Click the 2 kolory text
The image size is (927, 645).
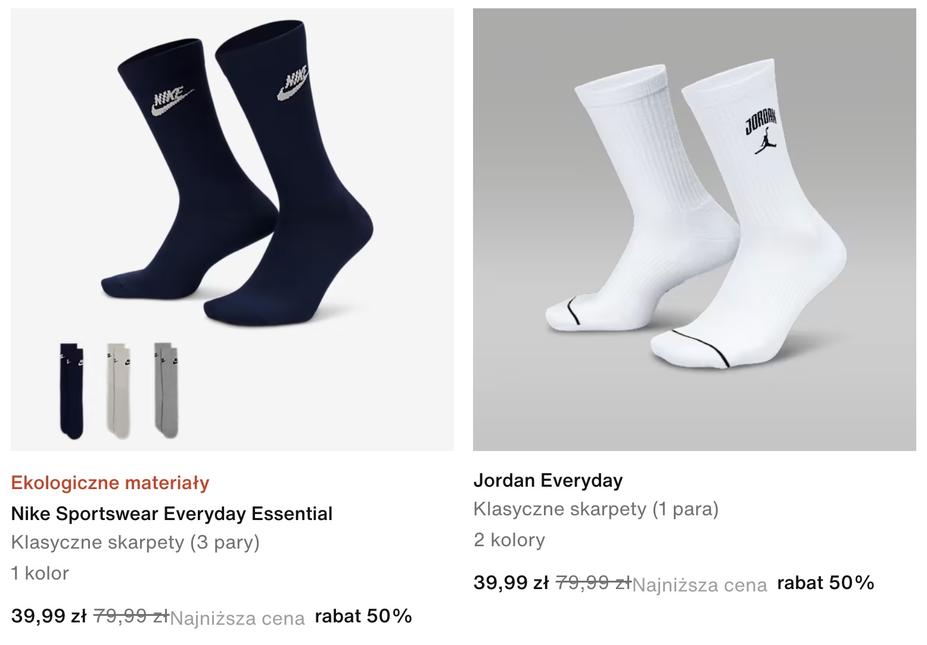point(509,540)
